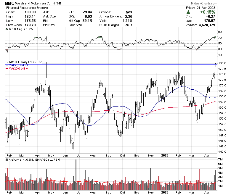Click the 'Financial / Insurance Brokers' sector label

[x=27, y=8]
